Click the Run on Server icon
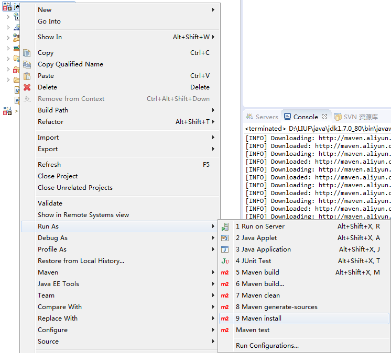Screen dimensions: 391x353 pos(225,226)
